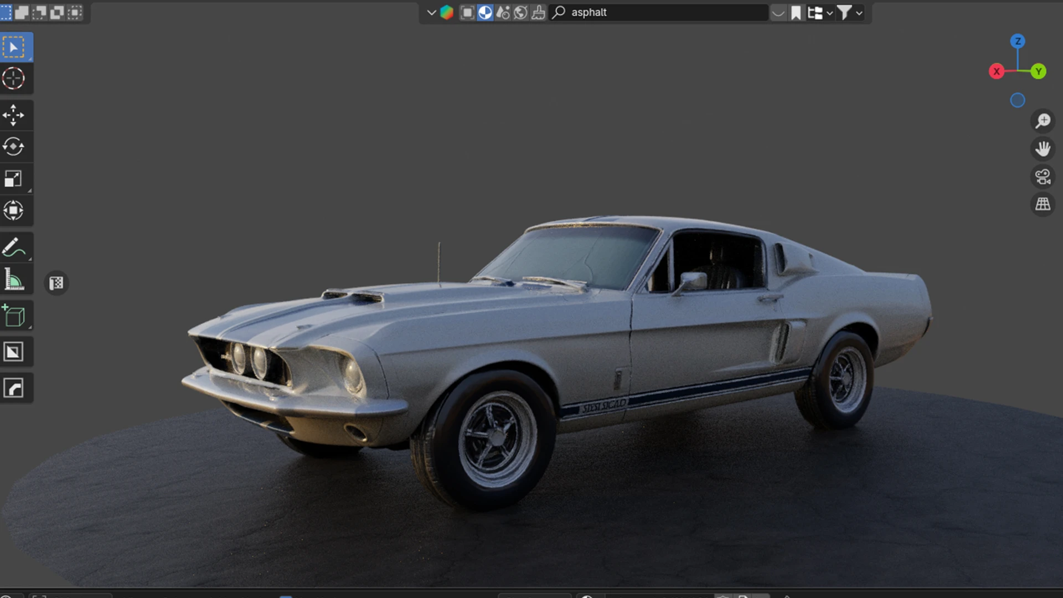Set selection mode to intersect
Viewport: 1063px width, 598px height.
(x=75, y=12)
